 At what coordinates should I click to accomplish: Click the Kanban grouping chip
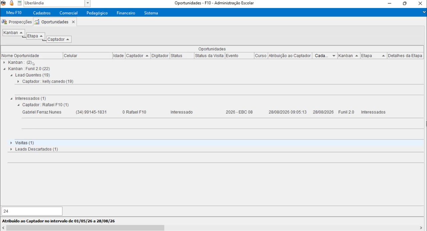13,33
